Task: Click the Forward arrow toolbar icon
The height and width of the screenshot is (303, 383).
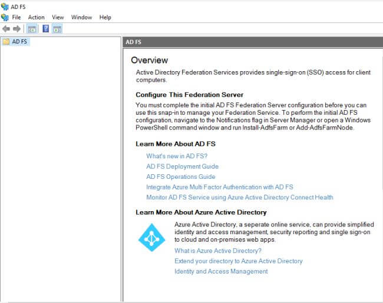Action: 16,29
